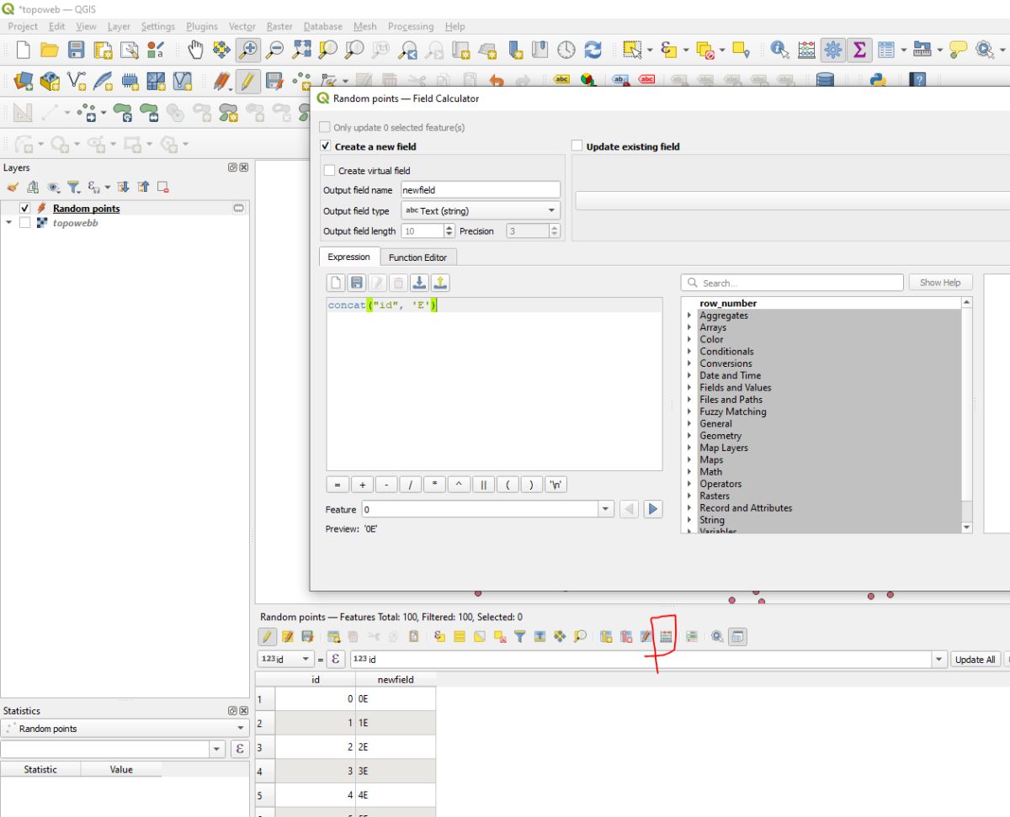Open the Output field type dropdown
The width and height of the screenshot is (1010, 817).
point(481,210)
